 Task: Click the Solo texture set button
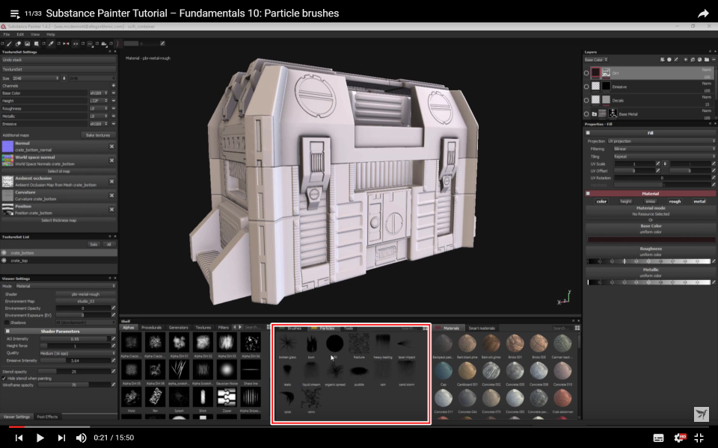pyautogui.click(x=93, y=245)
